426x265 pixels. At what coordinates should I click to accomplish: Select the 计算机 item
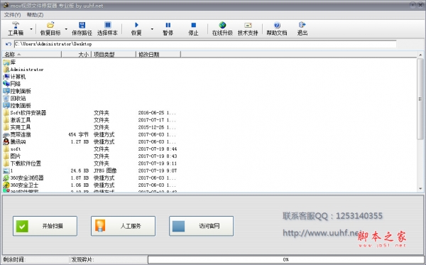(14, 77)
